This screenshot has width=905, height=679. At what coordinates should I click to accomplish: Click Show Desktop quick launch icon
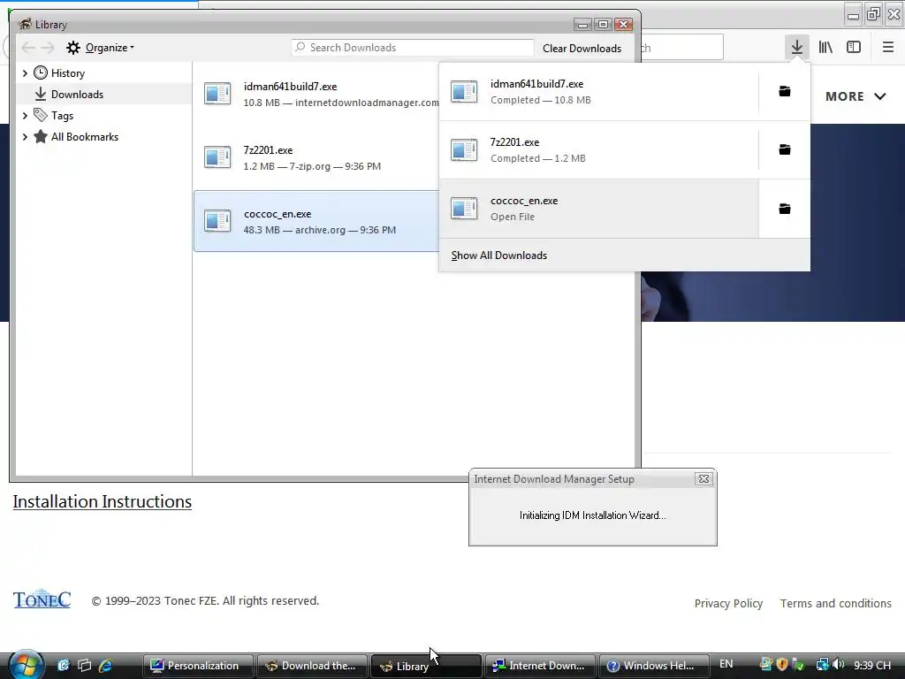coord(63,665)
